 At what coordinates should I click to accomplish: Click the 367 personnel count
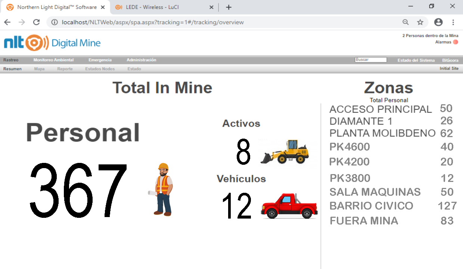(x=78, y=191)
